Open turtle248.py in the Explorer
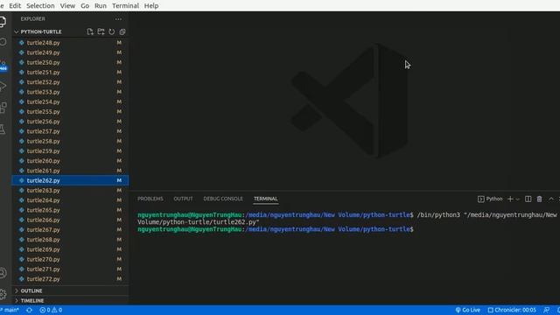This screenshot has width=560, height=315. point(71,43)
